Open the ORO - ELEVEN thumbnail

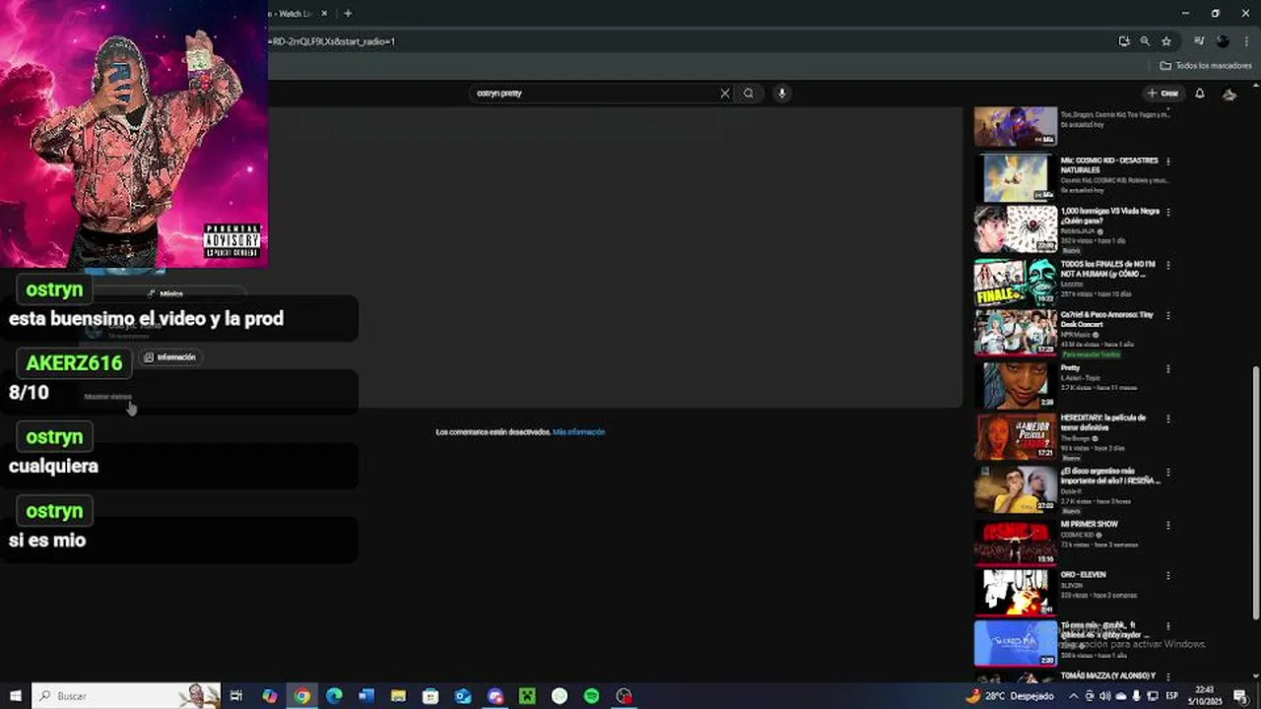(x=1016, y=592)
